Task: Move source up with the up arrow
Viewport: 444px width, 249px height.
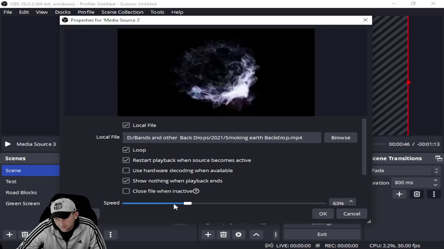Action: (x=256, y=234)
